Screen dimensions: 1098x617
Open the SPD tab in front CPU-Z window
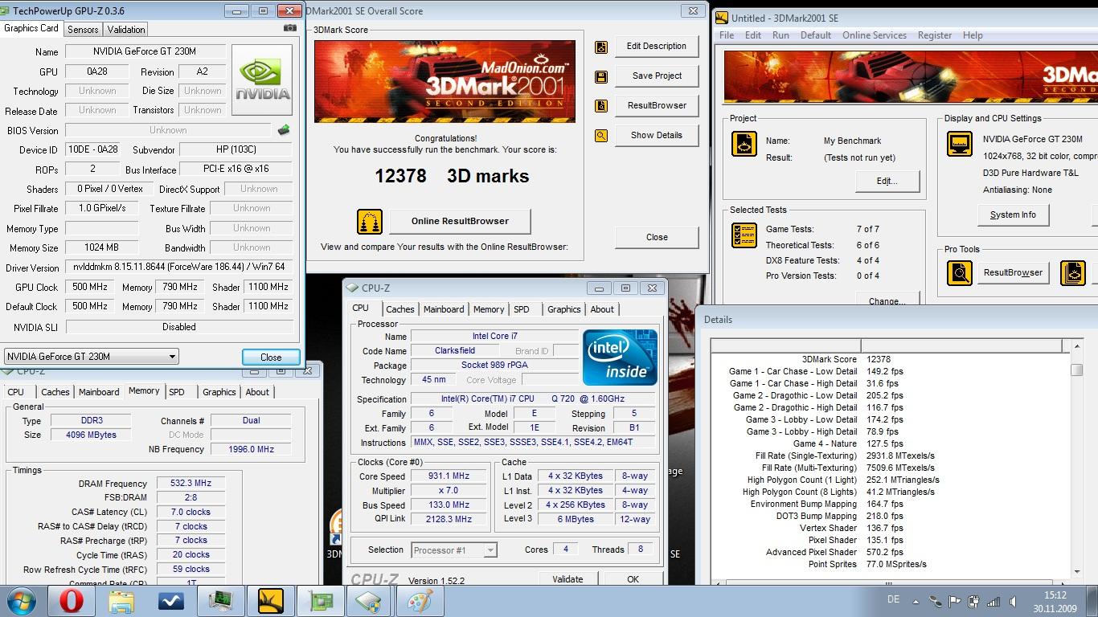pos(522,309)
